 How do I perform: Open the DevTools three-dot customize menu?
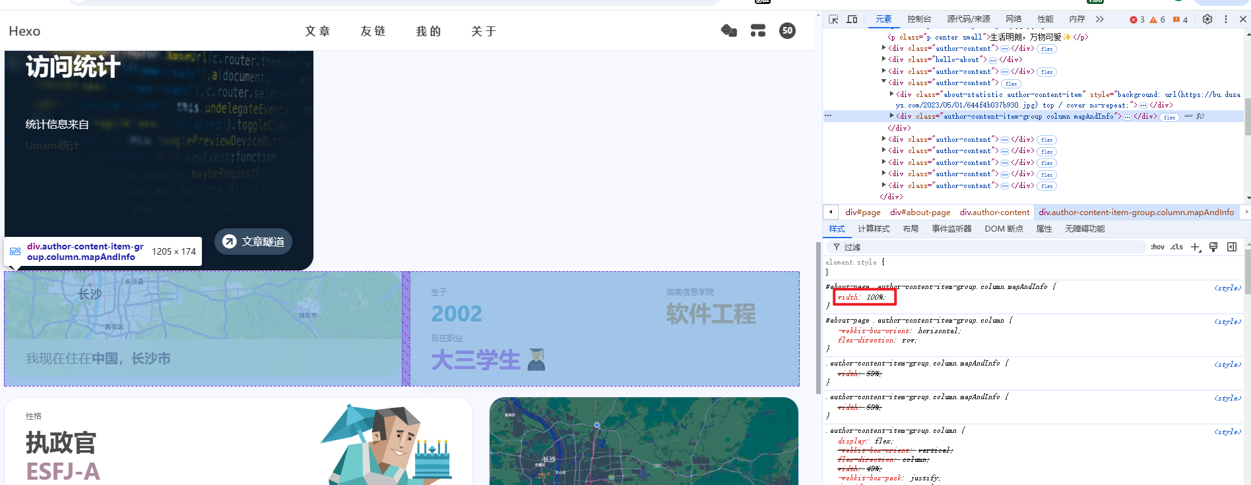[1225, 19]
